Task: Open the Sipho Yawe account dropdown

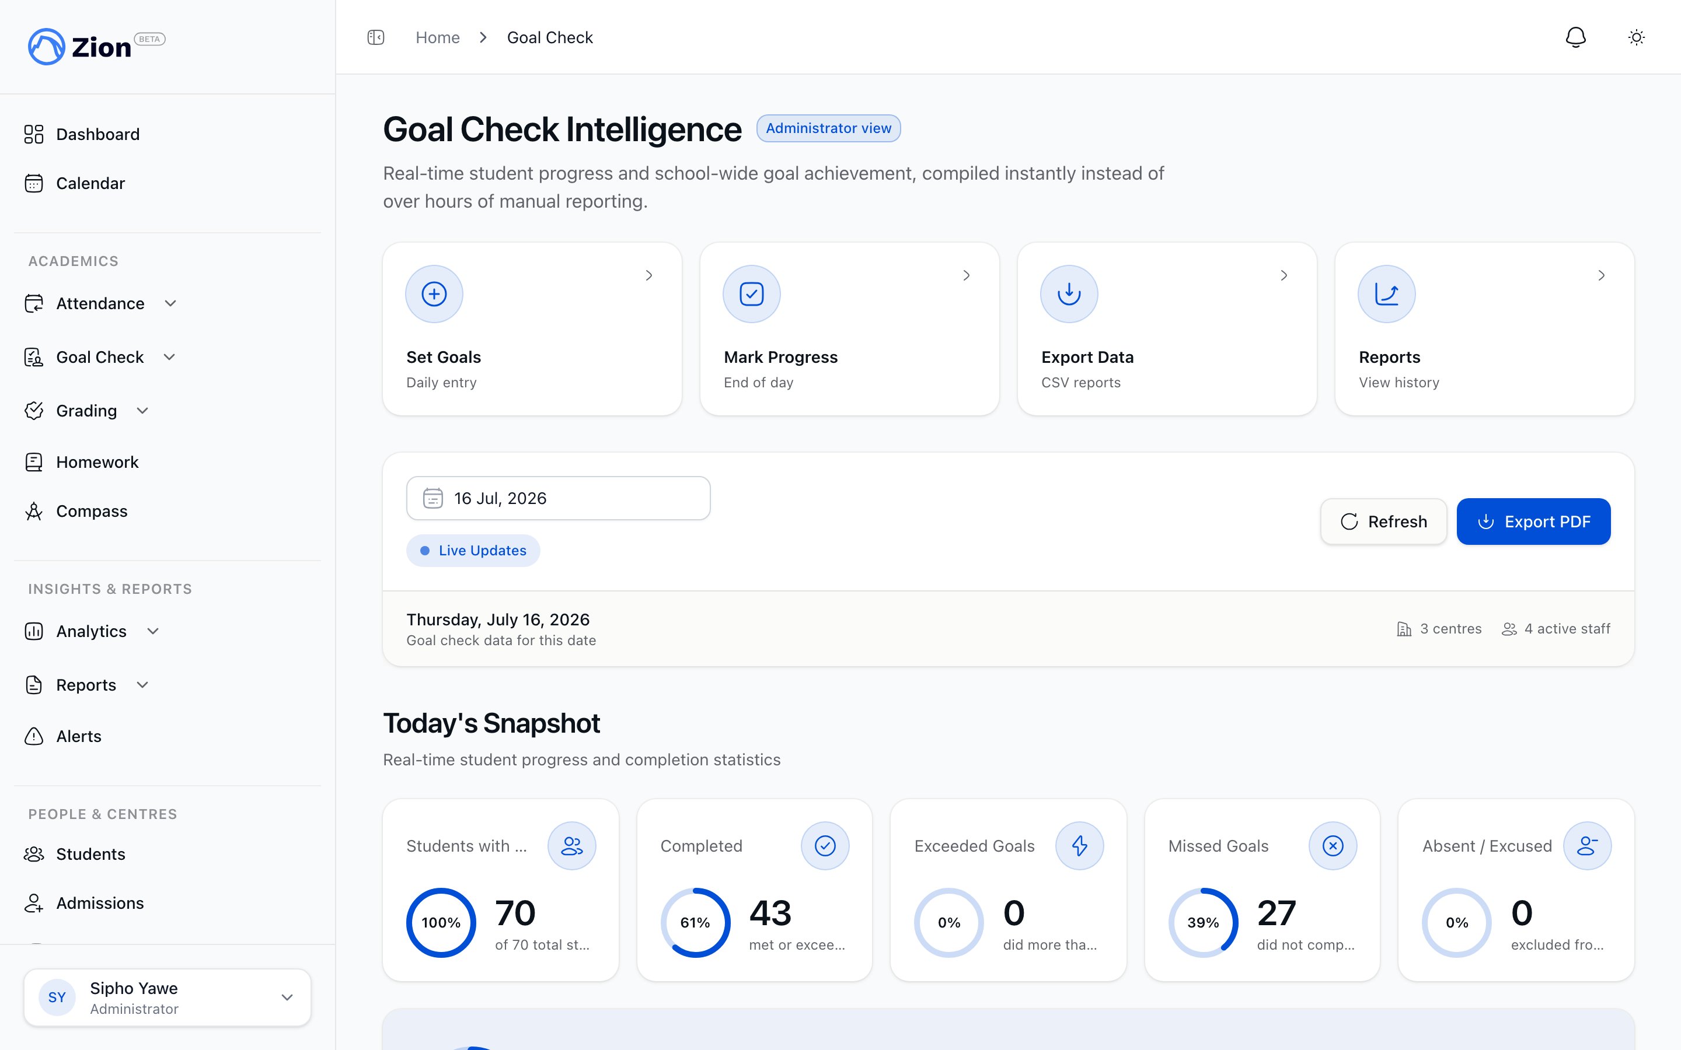Action: 168,998
